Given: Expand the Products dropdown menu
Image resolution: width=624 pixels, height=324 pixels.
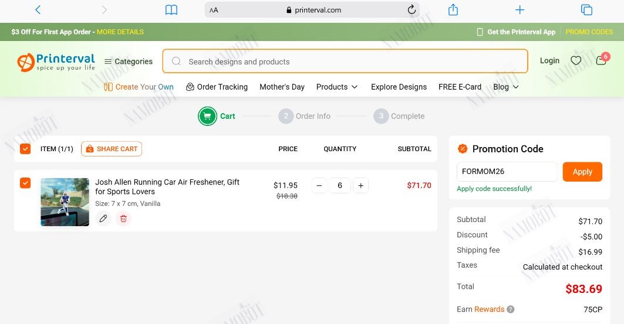Looking at the screenshot, I should 337,87.
